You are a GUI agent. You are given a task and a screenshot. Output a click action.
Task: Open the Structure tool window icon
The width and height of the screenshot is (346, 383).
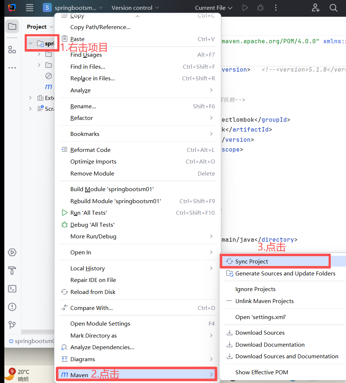click(12, 50)
